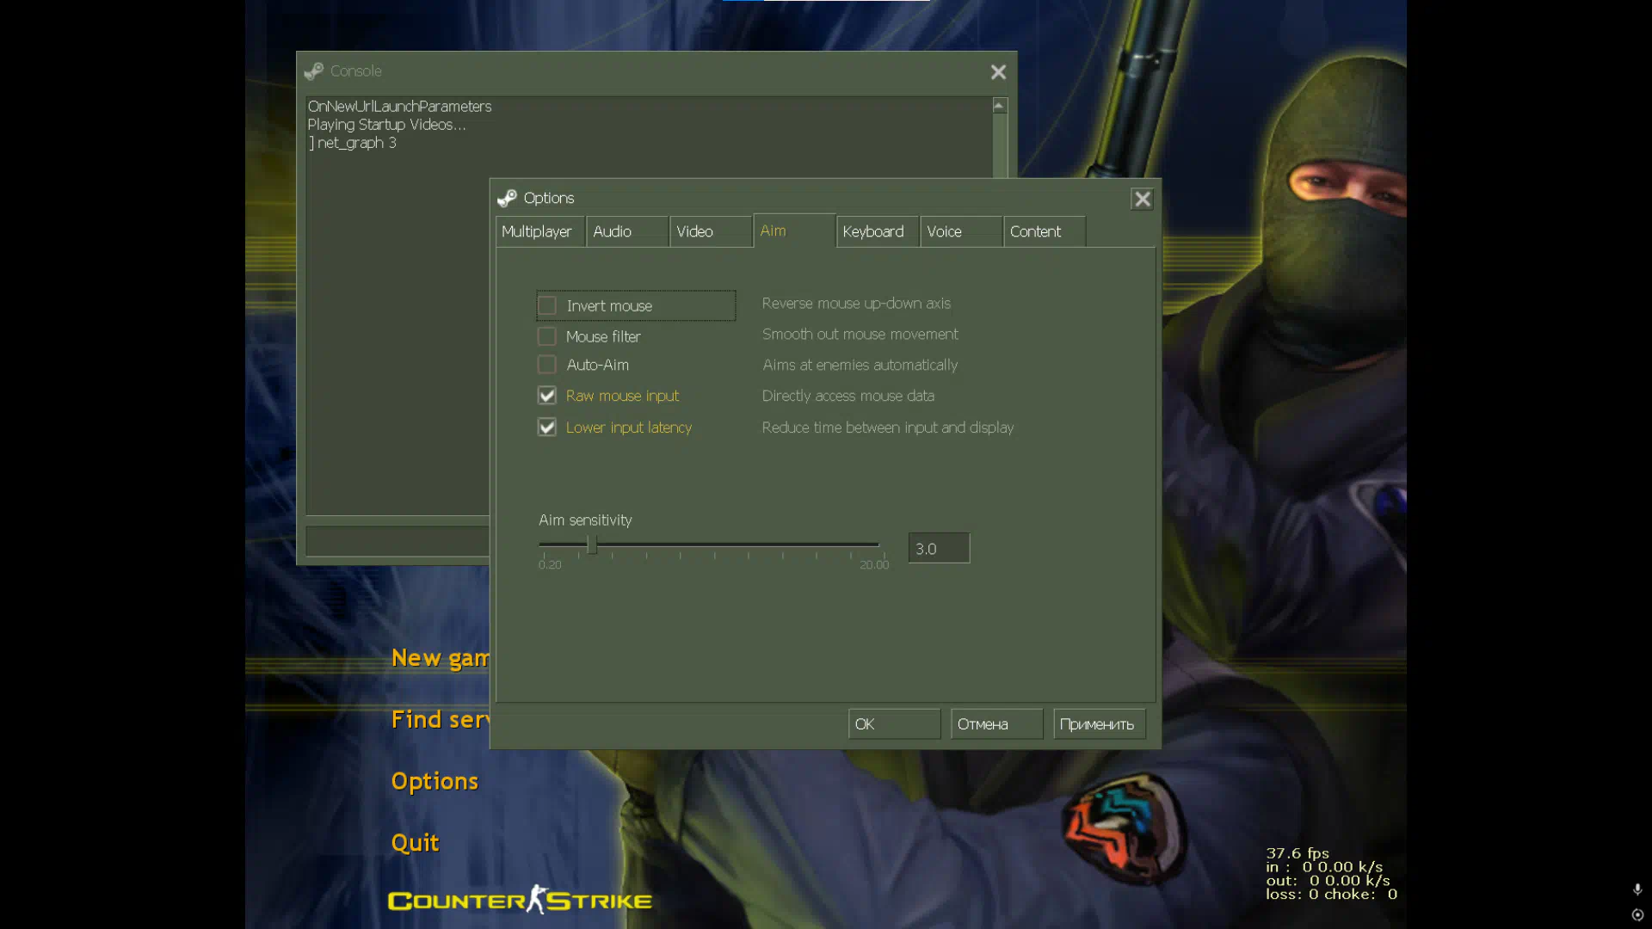Screen dimensions: 1652x929
Task: Click the '0.20' slider minimum label
Action: coord(550,565)
